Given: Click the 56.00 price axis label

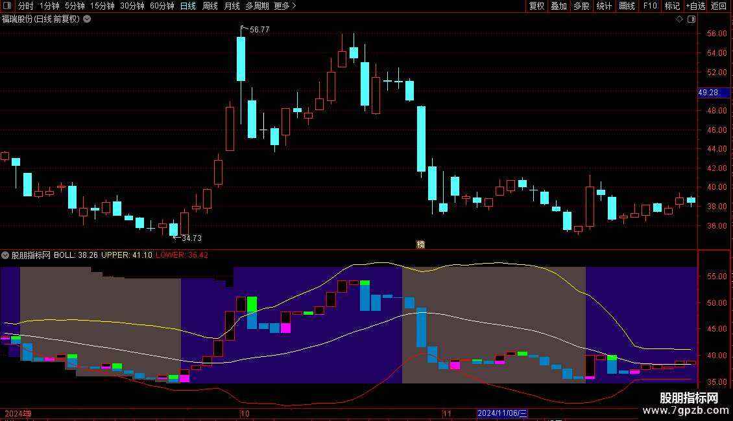Looking at the screenshot, I should (x=717, y=34).
